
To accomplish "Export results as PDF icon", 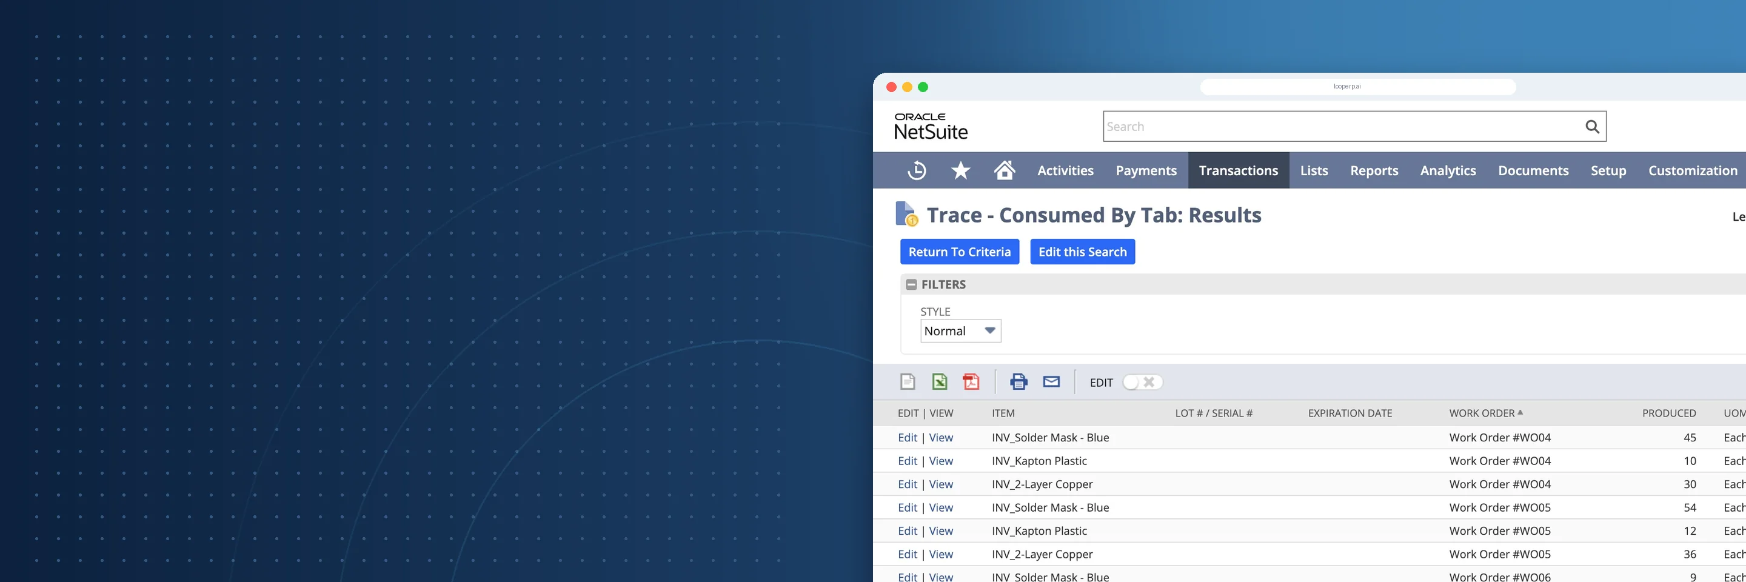I will coord(971,382).
